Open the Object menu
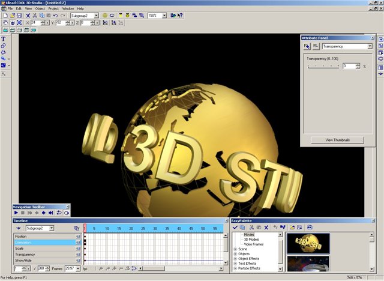The height and width of the screenshot is (281, 384). tap(40, 8)
